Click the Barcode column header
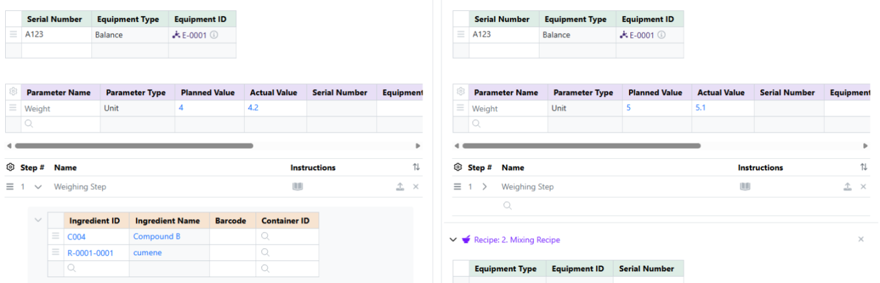 (233, 220)
